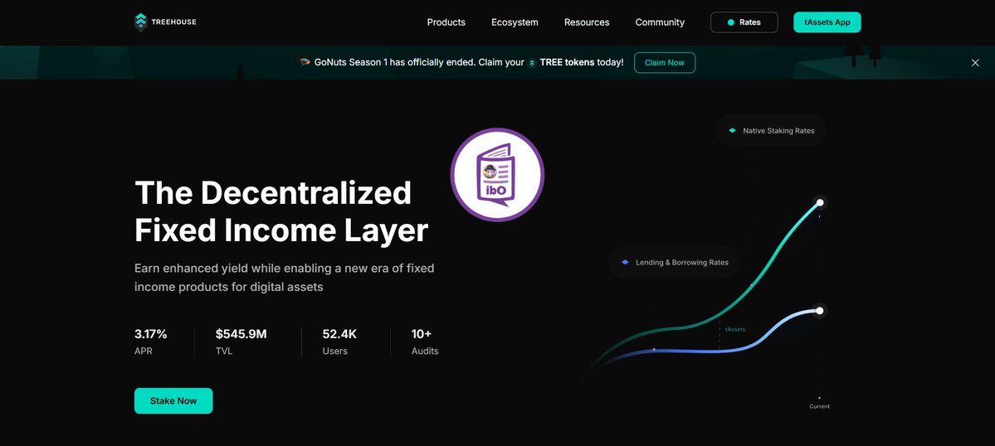Dismiss the GoNuts announcement banner
Screen dimensions: 995x446
tap(975, 63)
